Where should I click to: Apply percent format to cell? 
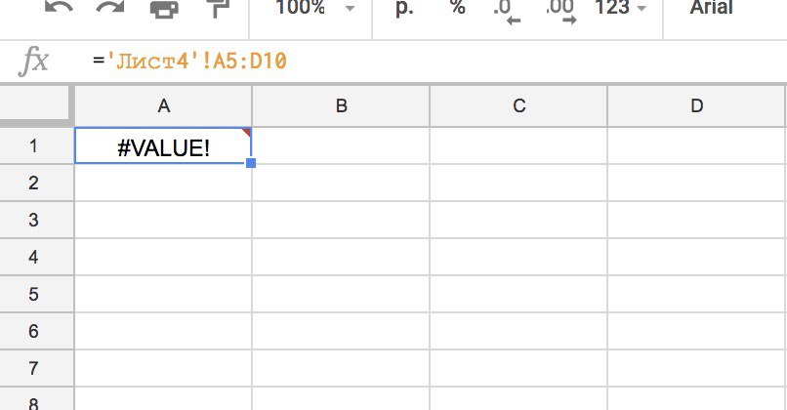(457, 9)
